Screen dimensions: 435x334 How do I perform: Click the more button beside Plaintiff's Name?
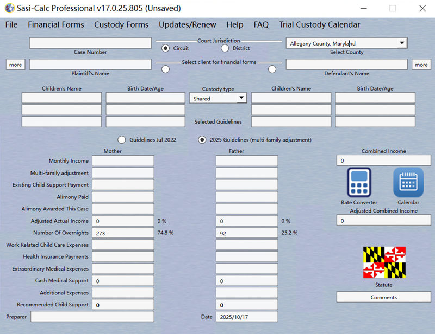tap(15, 64)
